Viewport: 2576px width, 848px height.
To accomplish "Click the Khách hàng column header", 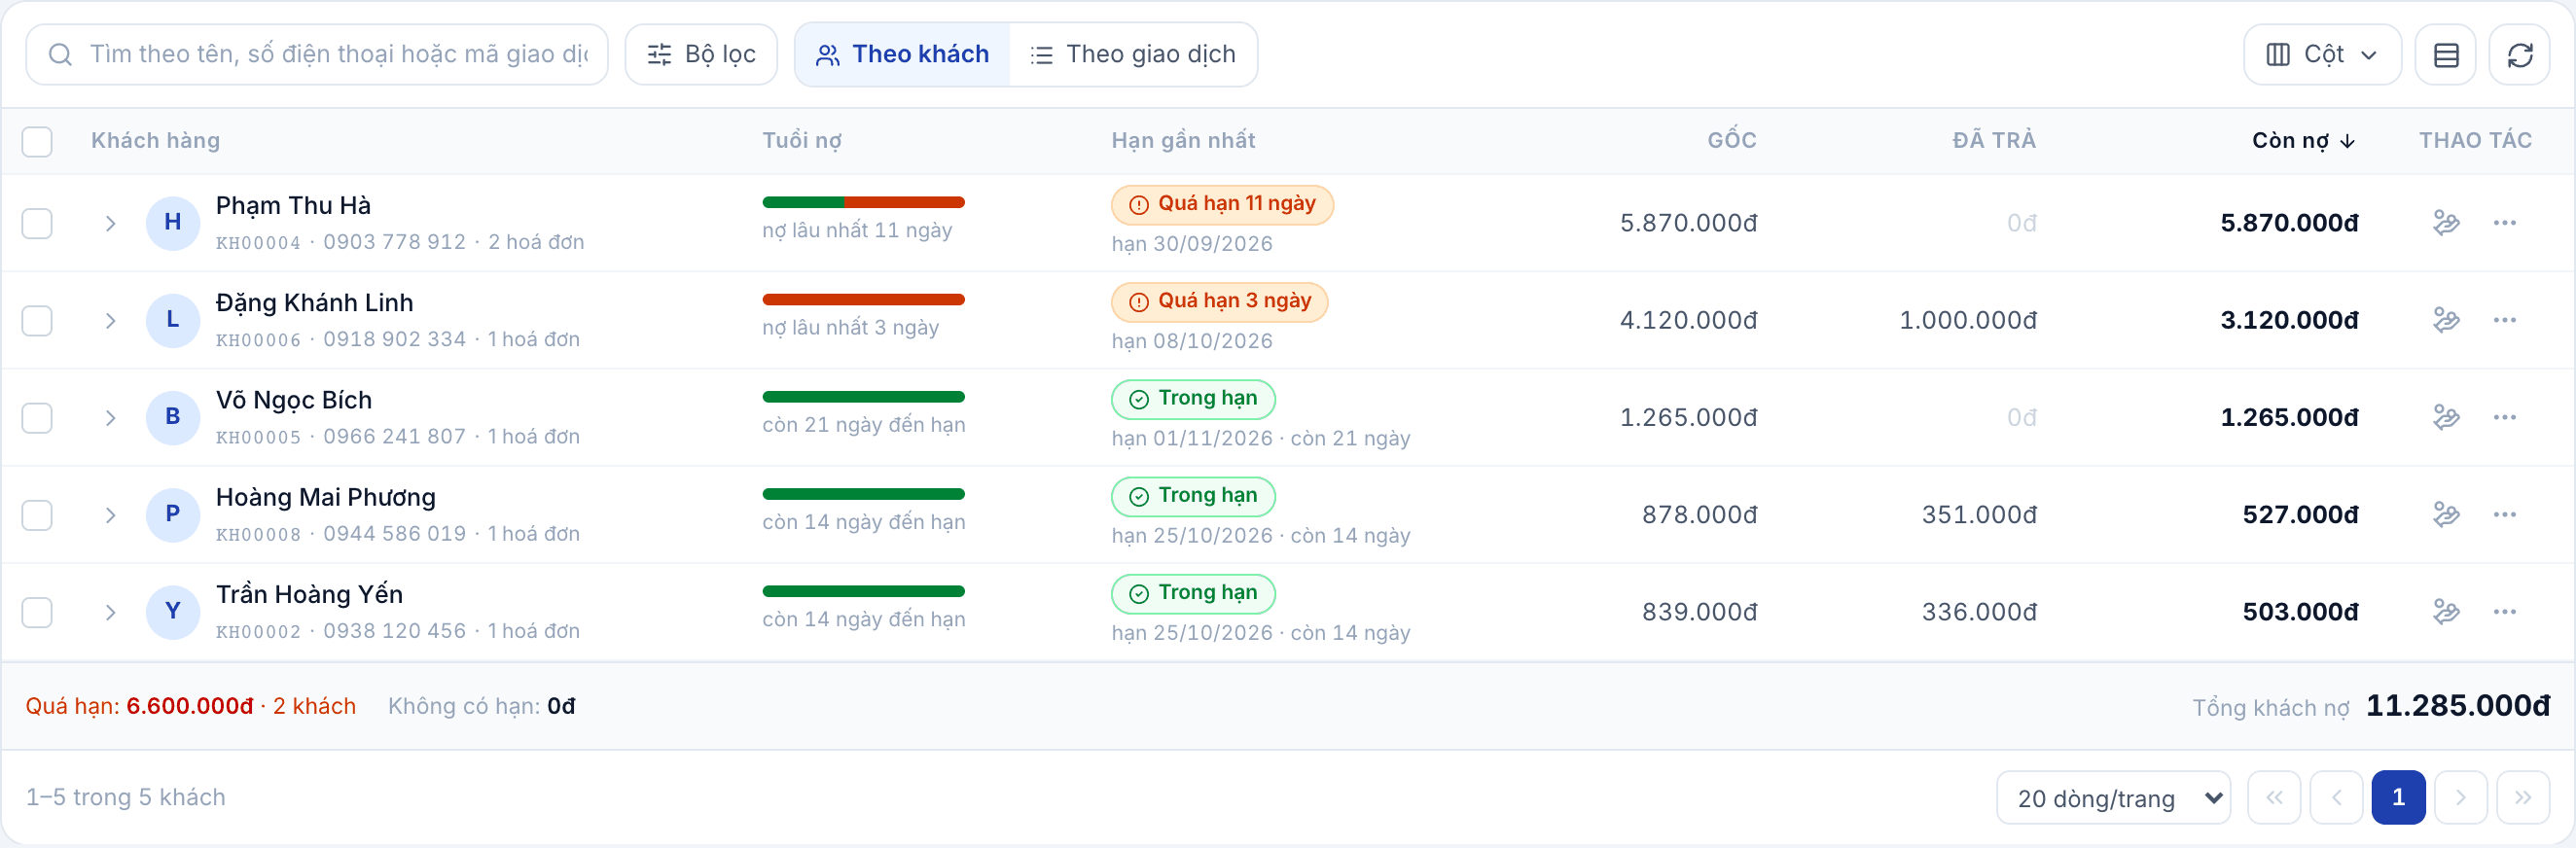I will (x=155, y=140).
